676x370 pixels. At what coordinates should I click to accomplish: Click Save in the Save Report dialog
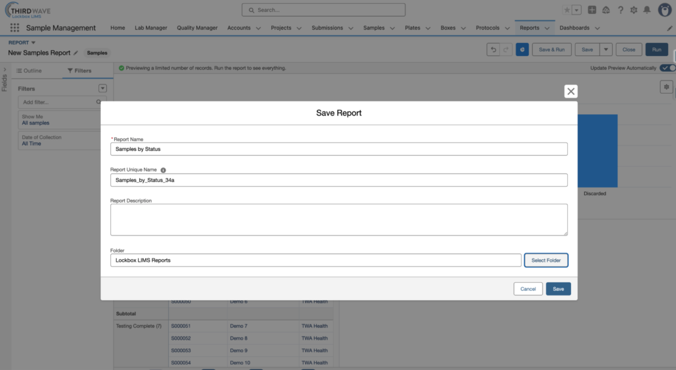coord(558,289)
